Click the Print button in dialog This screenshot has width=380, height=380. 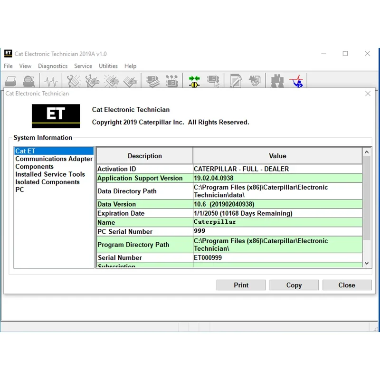tap(241, 285)
